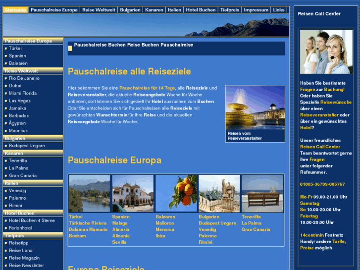This screenshot has width=360, height=270.
Task: Click the call center agents photo
Action: (326, 52)
